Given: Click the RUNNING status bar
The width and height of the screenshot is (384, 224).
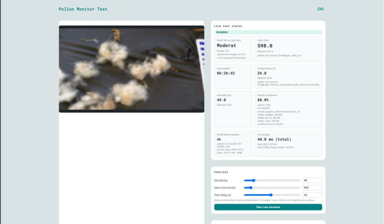Looking at the screenshot, I should point(268,32).
